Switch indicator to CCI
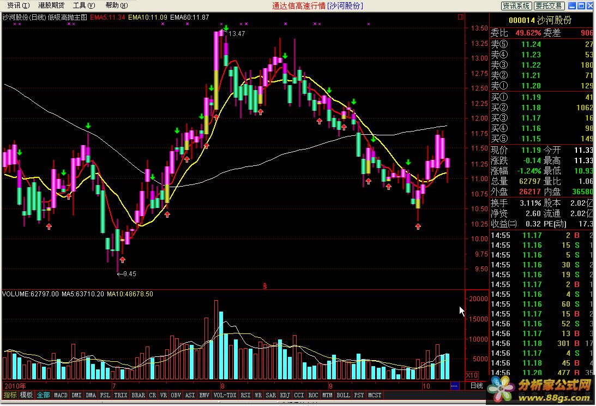The image size is (596, 406). click(299, 395)
